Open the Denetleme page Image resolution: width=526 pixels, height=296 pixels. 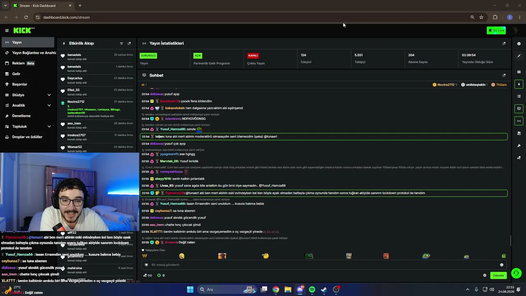click(28, 116)
